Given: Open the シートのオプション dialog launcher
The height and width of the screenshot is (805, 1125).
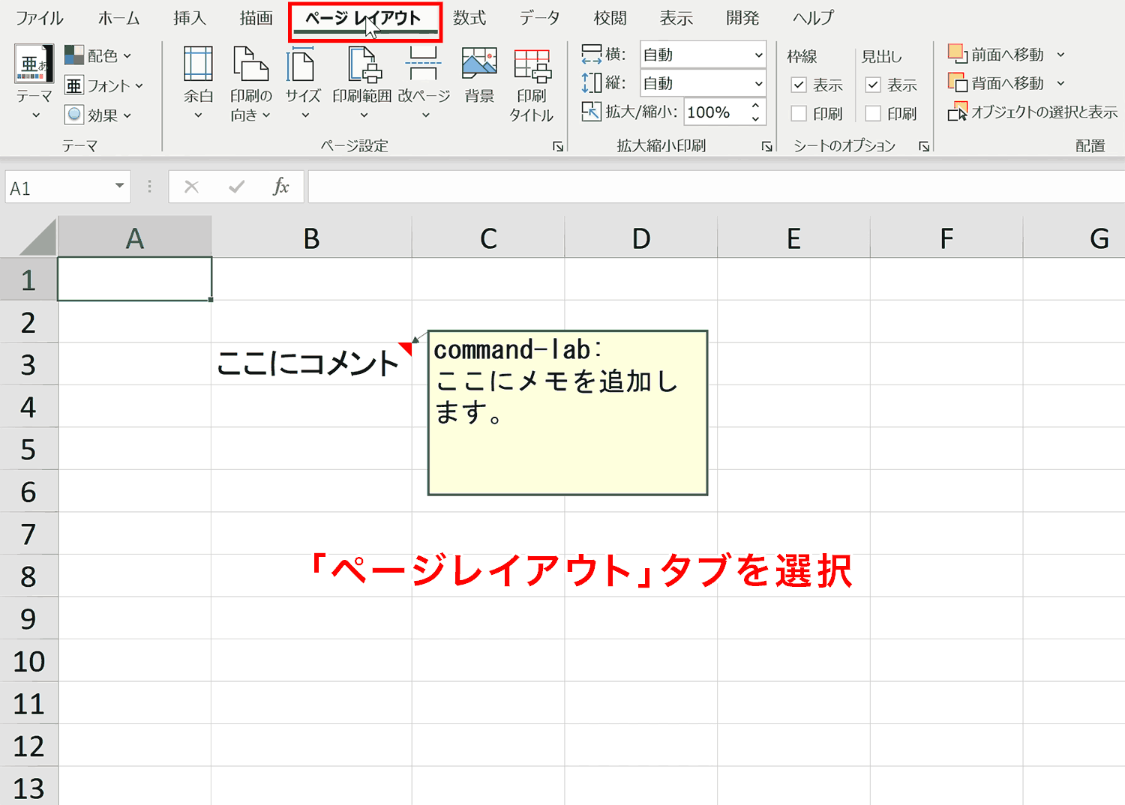Looking at the screenshot, I should pos(924,146).
